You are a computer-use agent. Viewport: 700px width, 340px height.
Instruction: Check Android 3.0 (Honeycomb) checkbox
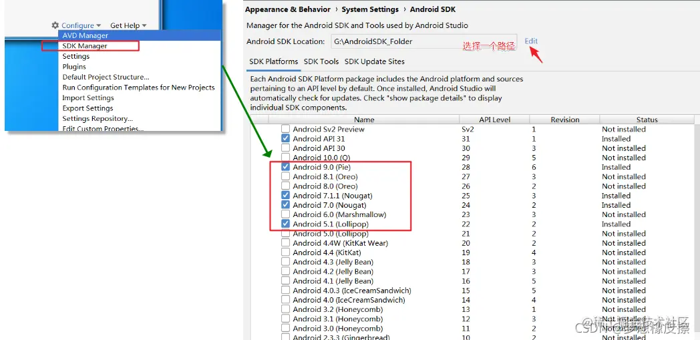[286, 329]
